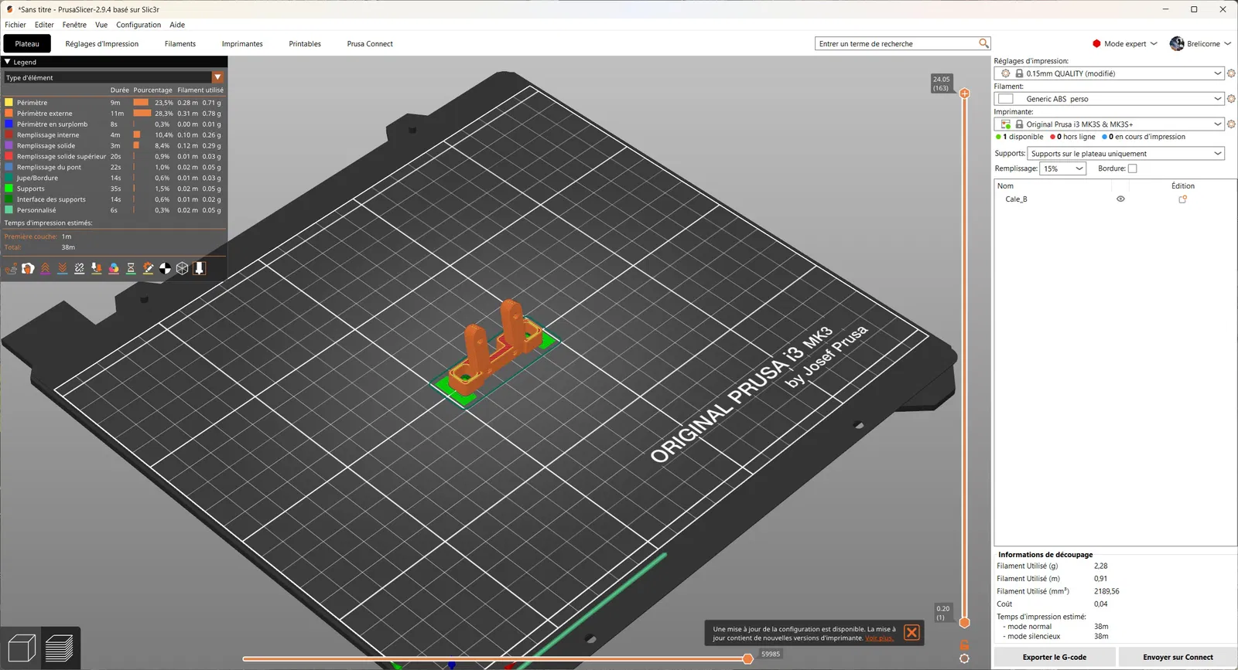Viewport: 1238px width, 670px height.
Task: Click gear icon below vertical layer slider
Action: point(964,658)
